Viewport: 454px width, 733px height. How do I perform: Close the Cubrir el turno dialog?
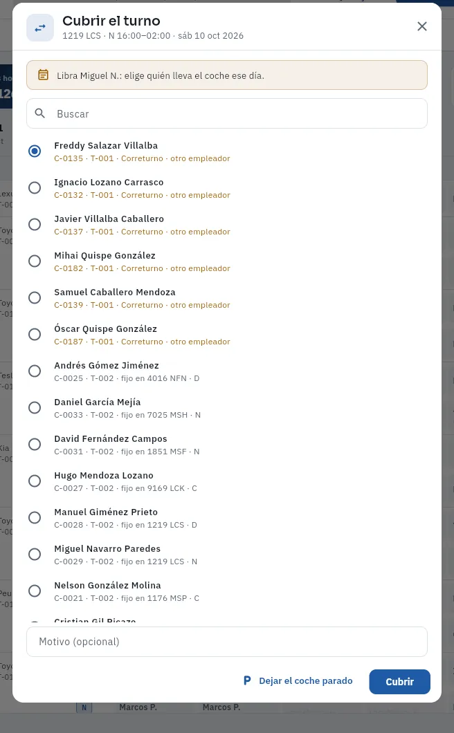tap(421, 26)
